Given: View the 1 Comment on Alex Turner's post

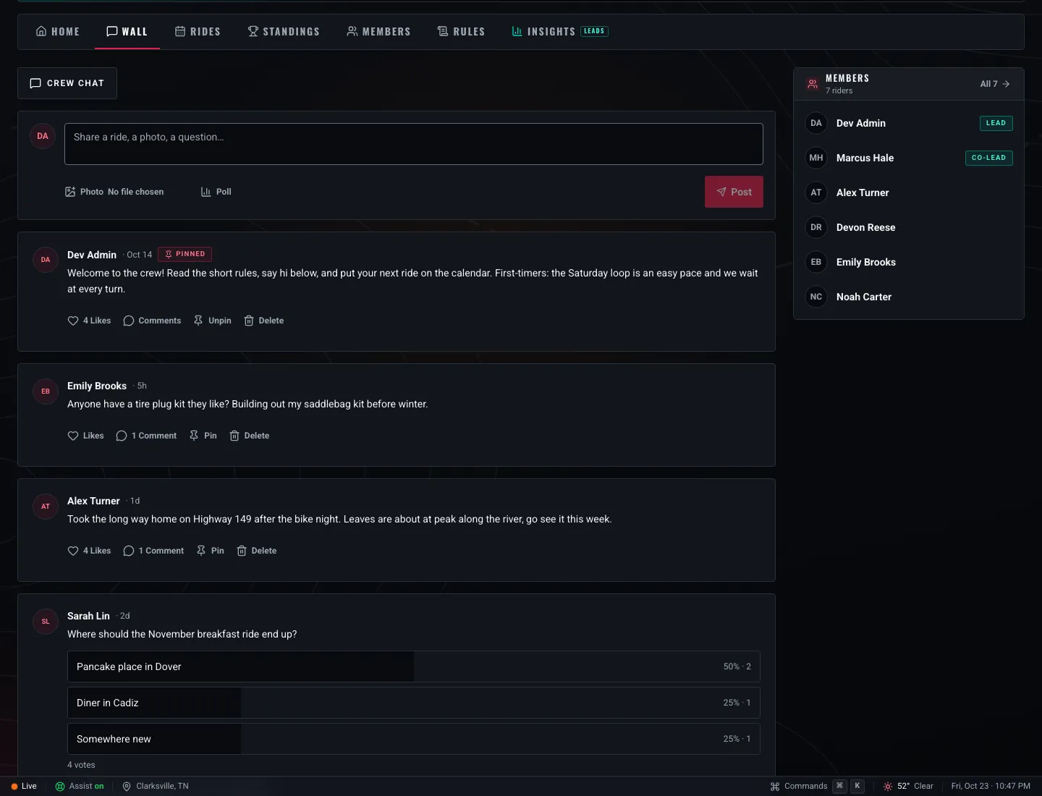Looking at the screenshot, I should [x=153, y=551].
